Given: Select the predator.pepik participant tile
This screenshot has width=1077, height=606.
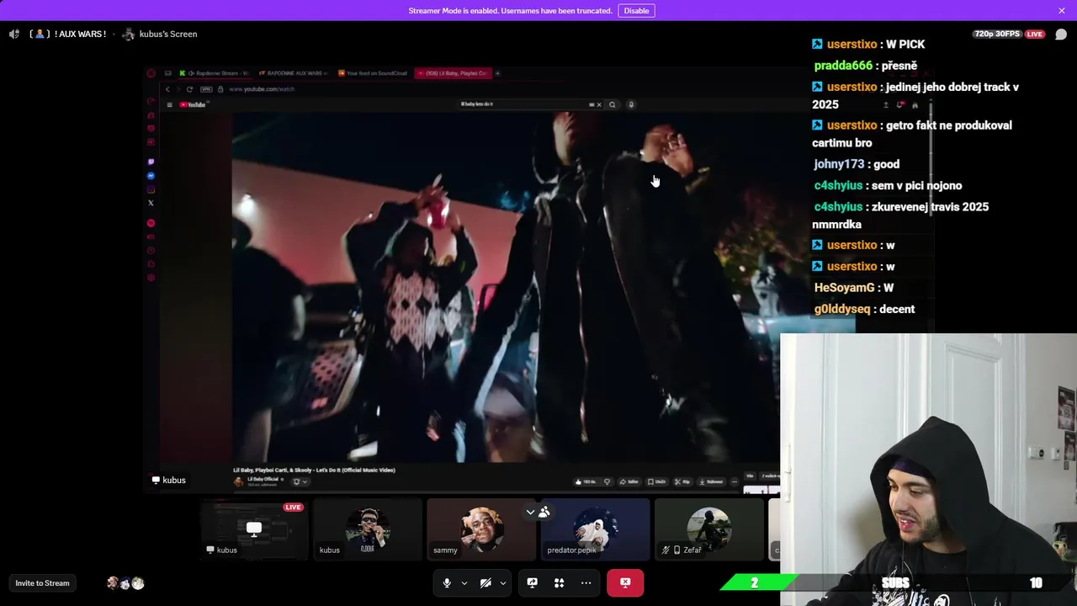Looking at the screenshot, I should click(x=596, y=529).
